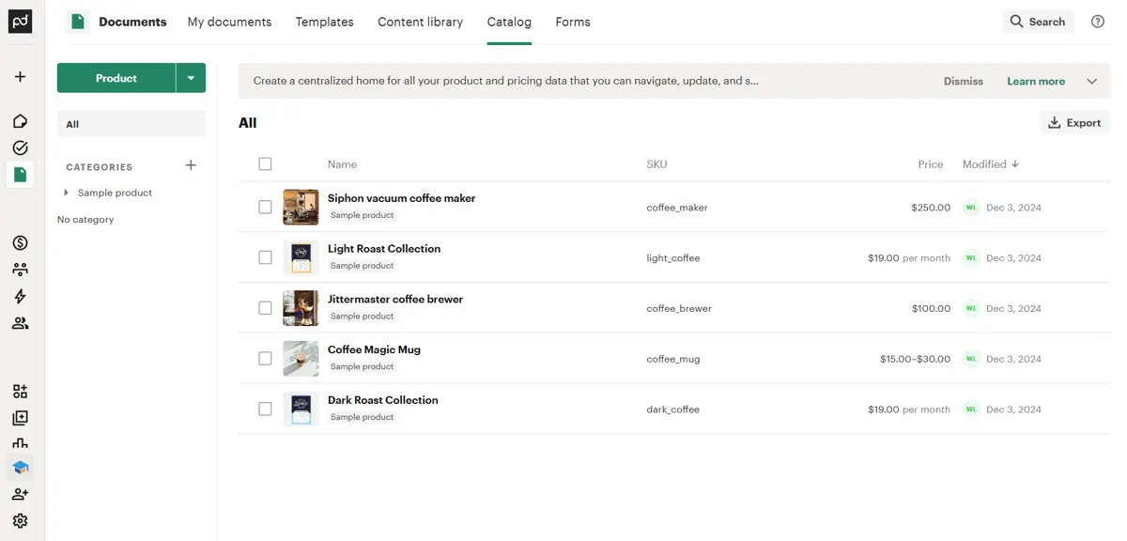
Task: Open the Learn more link
Action: [x=1036, y=82]
